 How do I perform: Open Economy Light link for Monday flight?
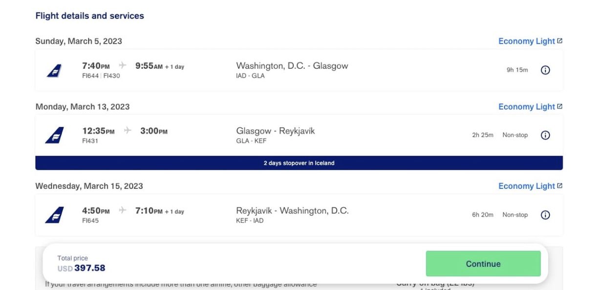[x=526, y=107]
